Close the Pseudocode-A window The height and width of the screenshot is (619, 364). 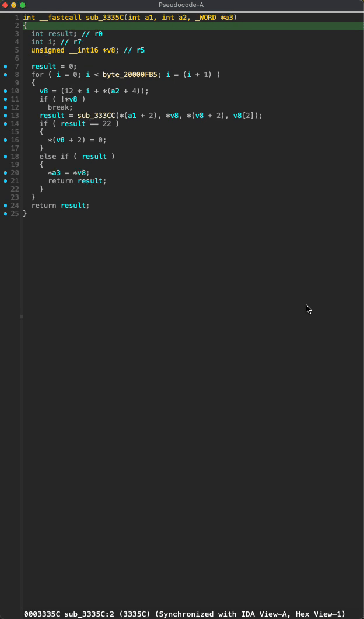(5, 5)
